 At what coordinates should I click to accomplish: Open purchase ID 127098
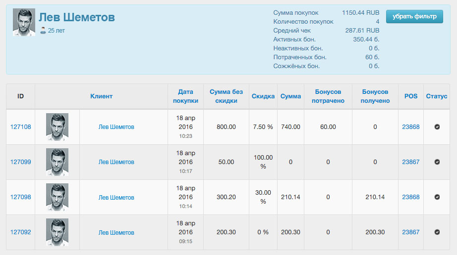[21, 197]
